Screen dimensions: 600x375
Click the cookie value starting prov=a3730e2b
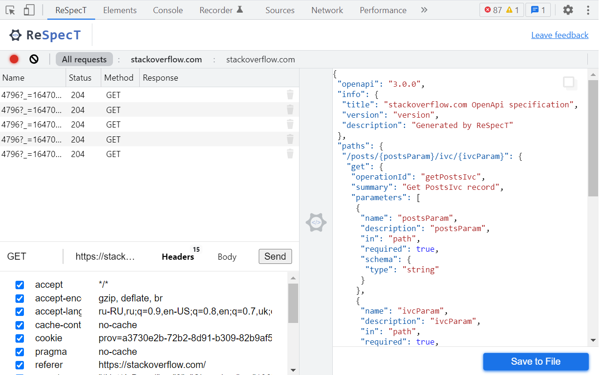[185, 338]
